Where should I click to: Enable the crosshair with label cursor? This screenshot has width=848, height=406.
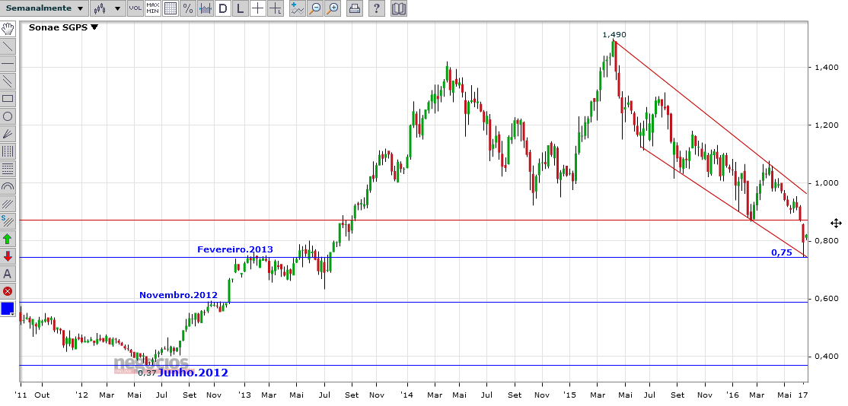276,8
